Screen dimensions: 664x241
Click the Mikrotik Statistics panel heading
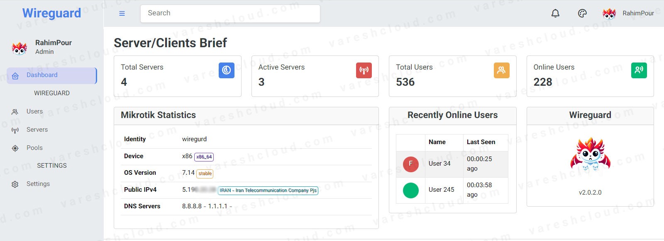[x=158, y=115]
